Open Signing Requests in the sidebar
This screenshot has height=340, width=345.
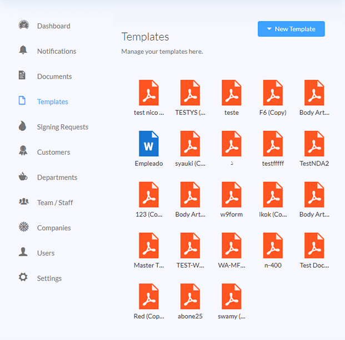[x=62, y=127]
